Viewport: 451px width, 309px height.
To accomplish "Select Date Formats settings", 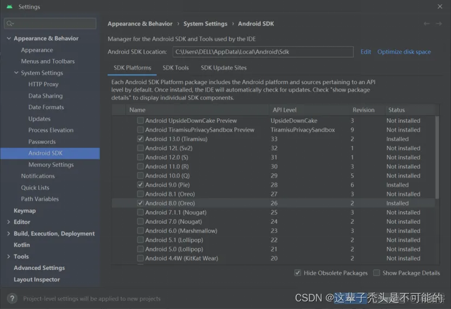I will click(46, 107).
